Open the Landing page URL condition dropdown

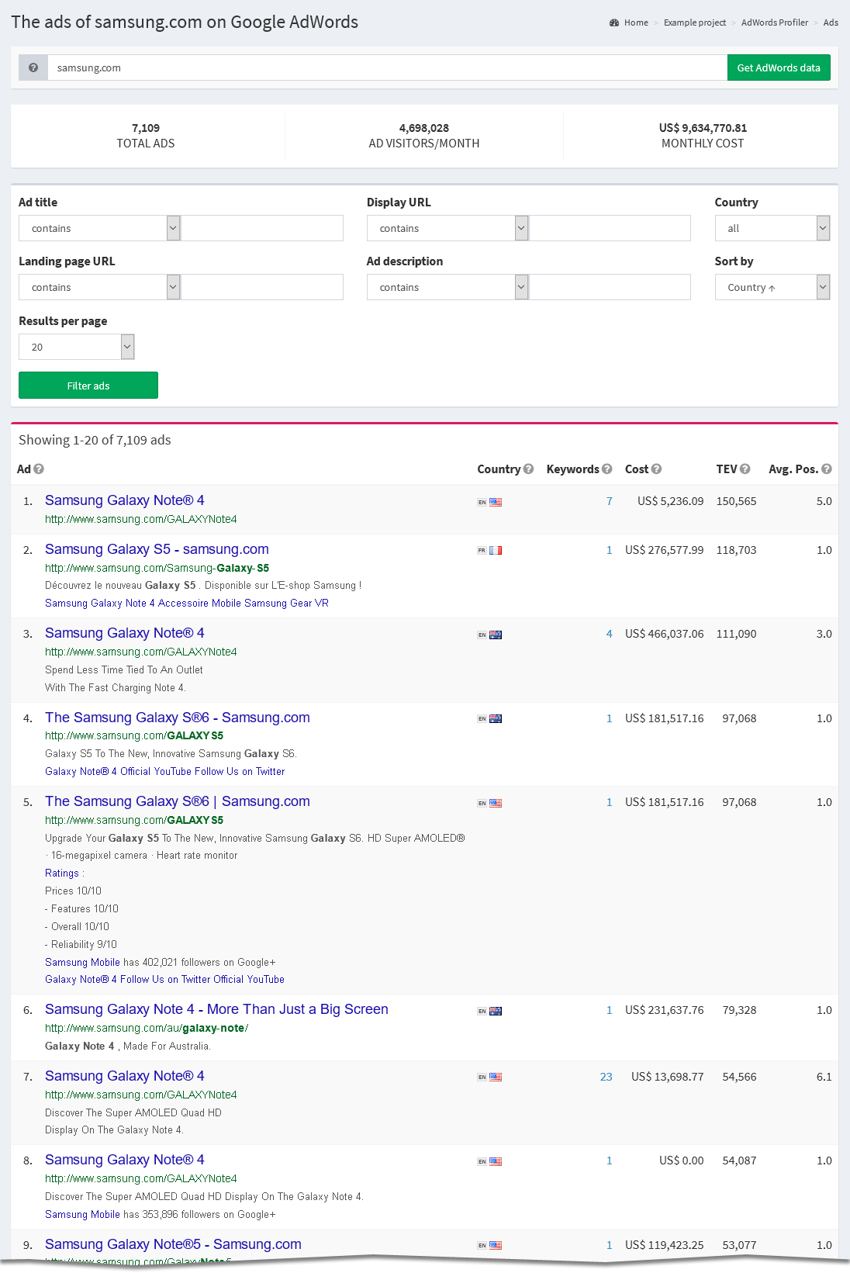[x=99, y=287]
